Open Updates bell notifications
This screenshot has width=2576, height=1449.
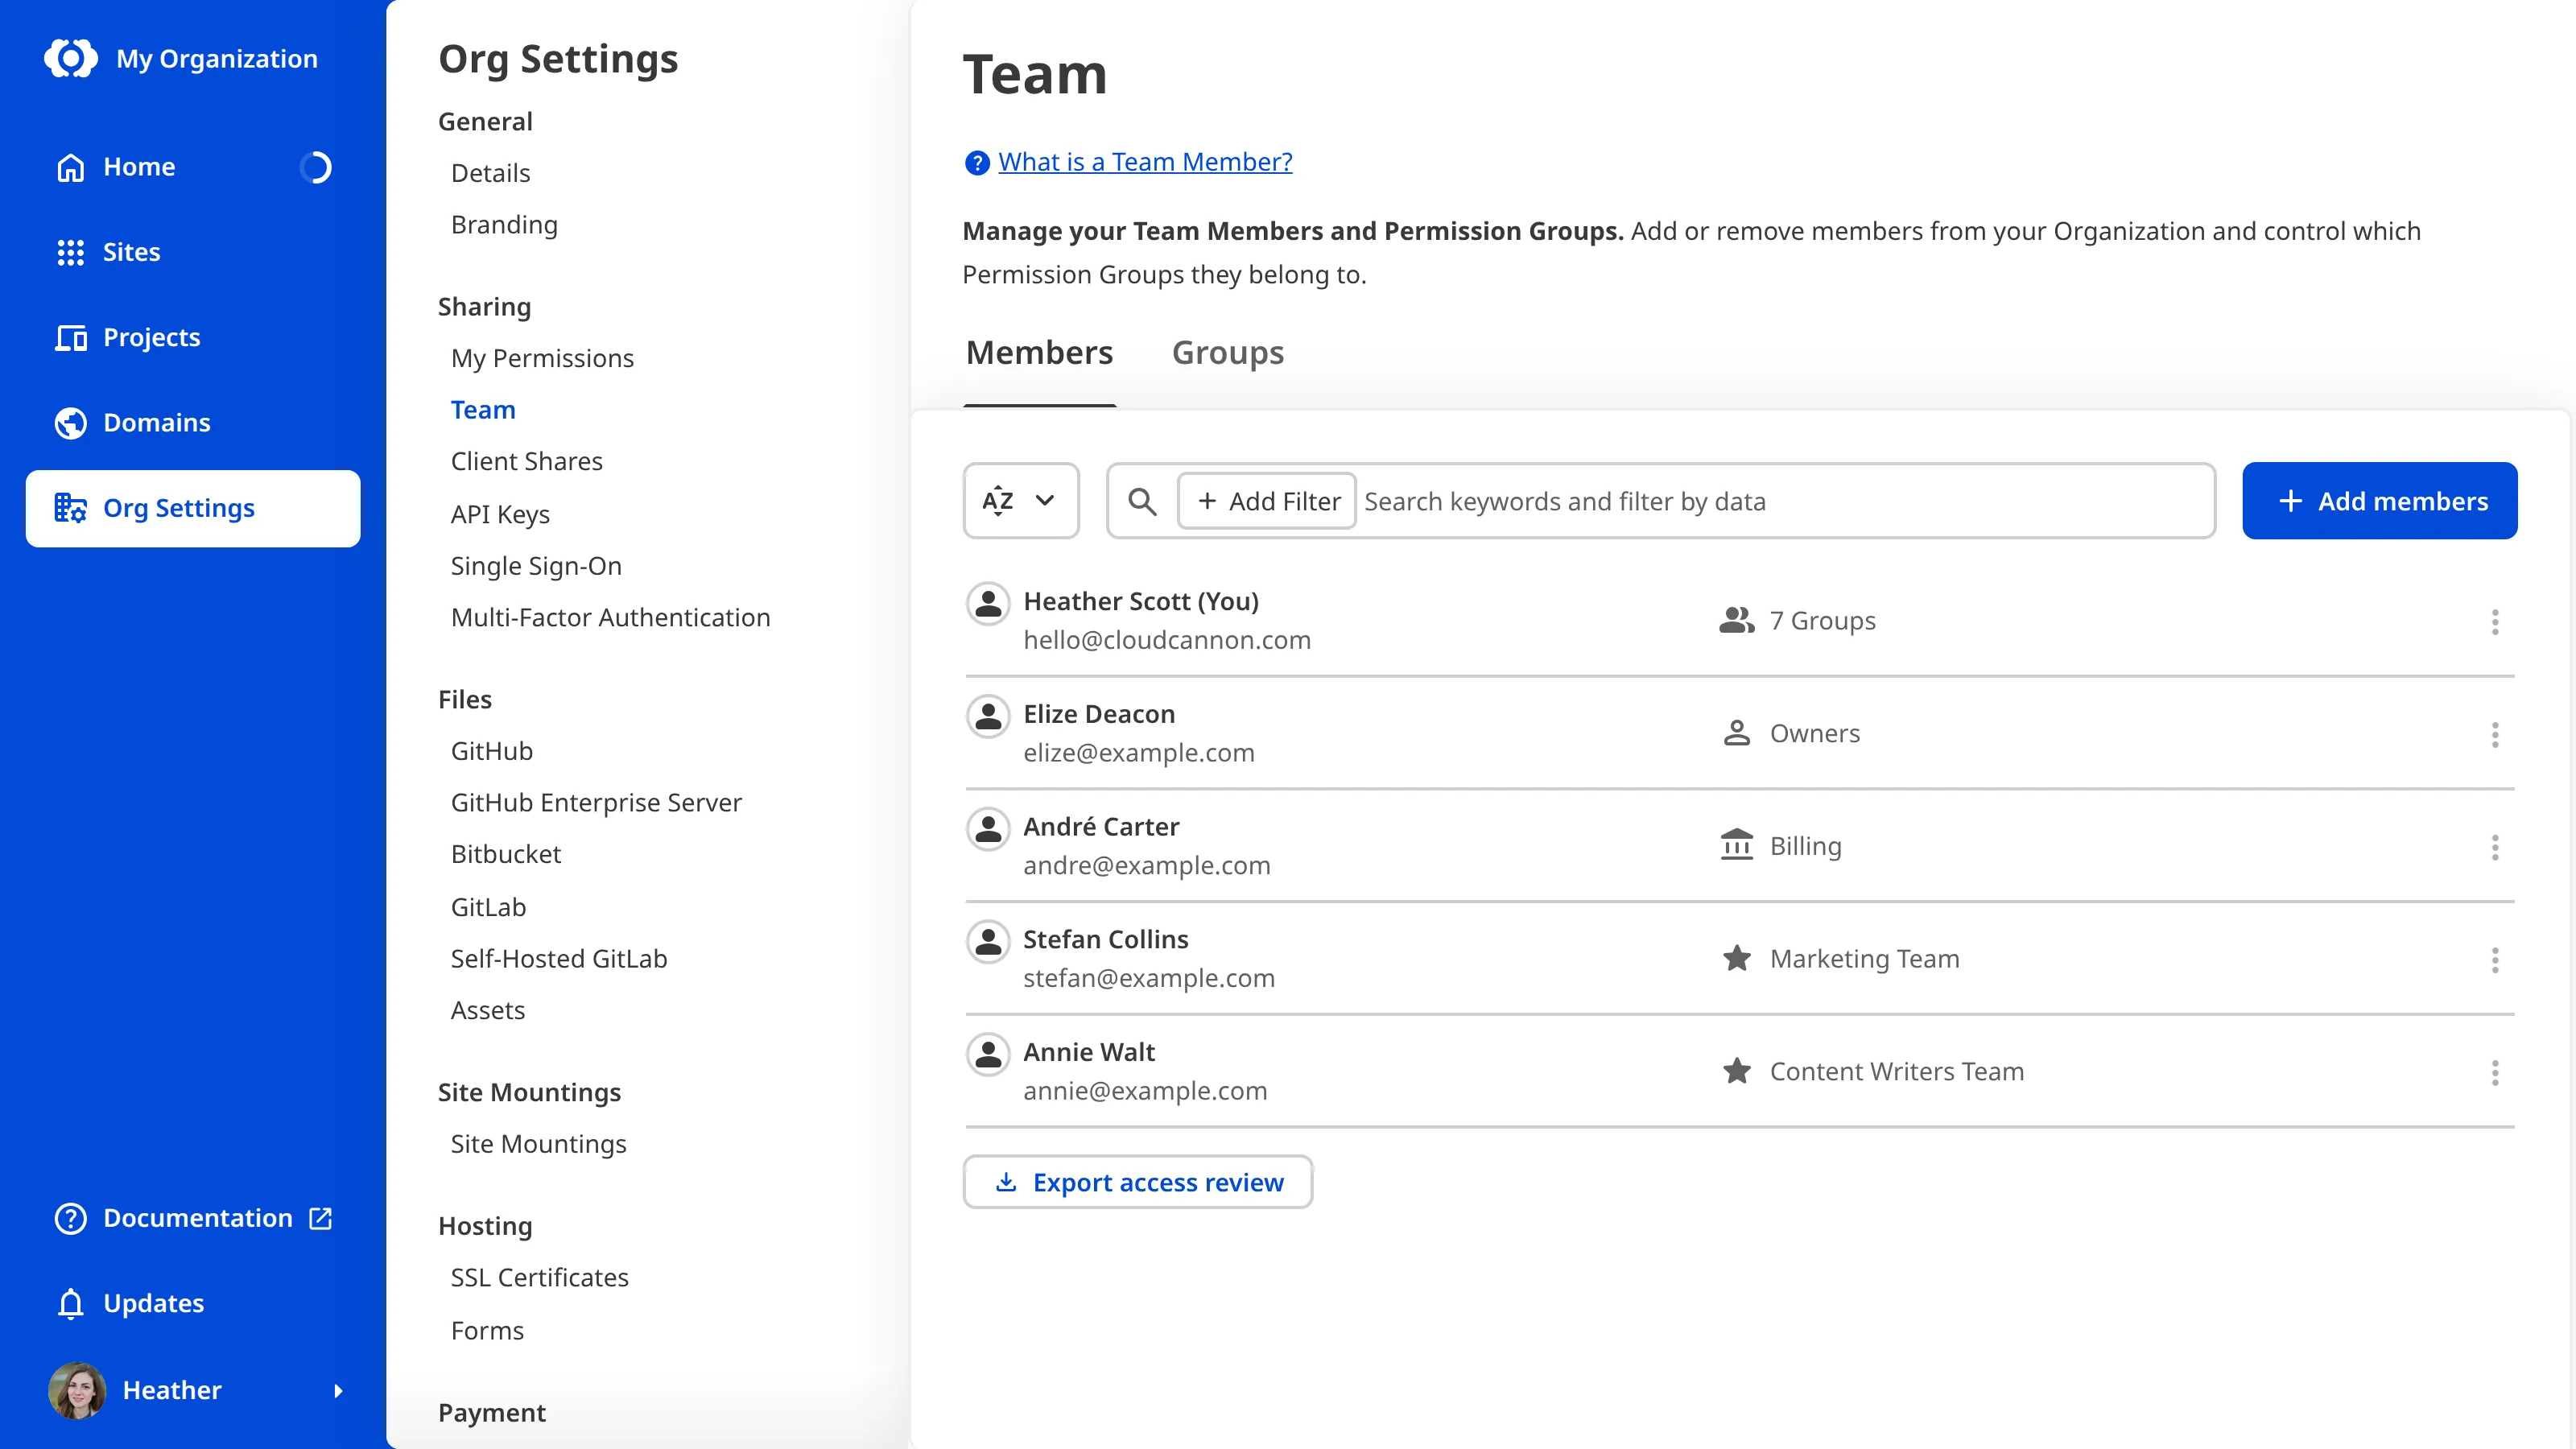pyautogui.click(x=193, y=1303)
